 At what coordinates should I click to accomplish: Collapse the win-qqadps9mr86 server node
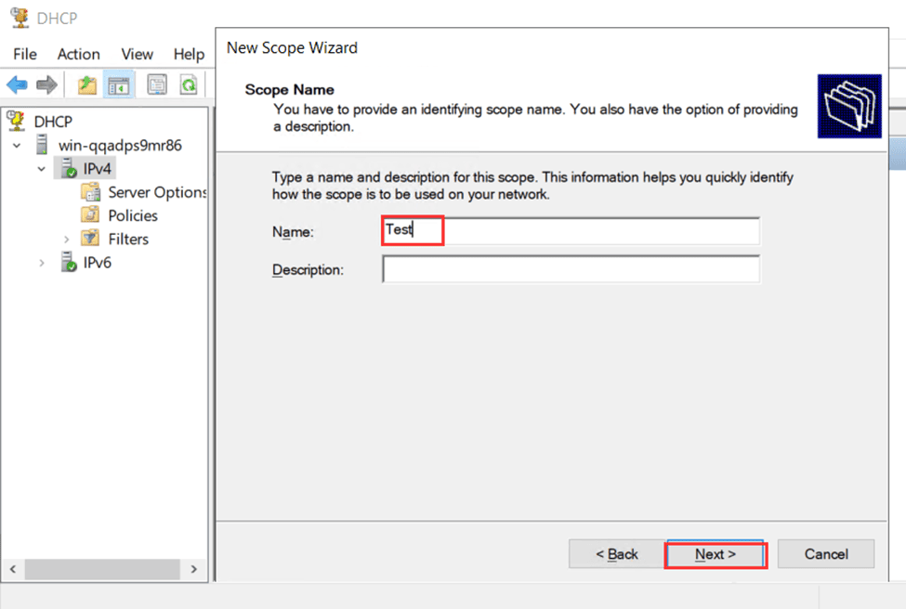point(16,145)
